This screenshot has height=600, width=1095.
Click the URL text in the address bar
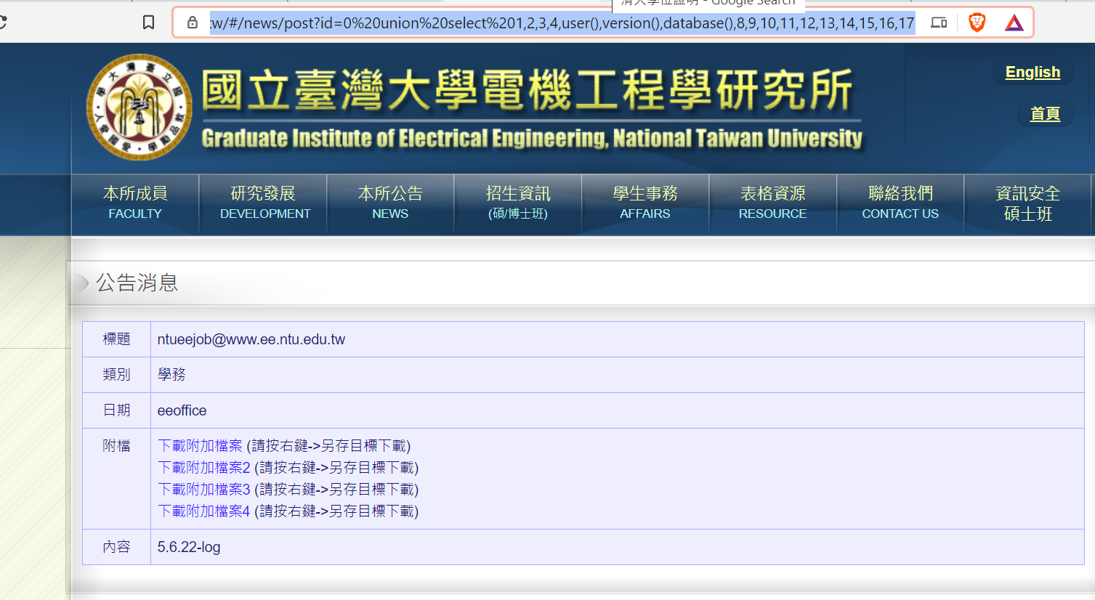pos(562,23)
